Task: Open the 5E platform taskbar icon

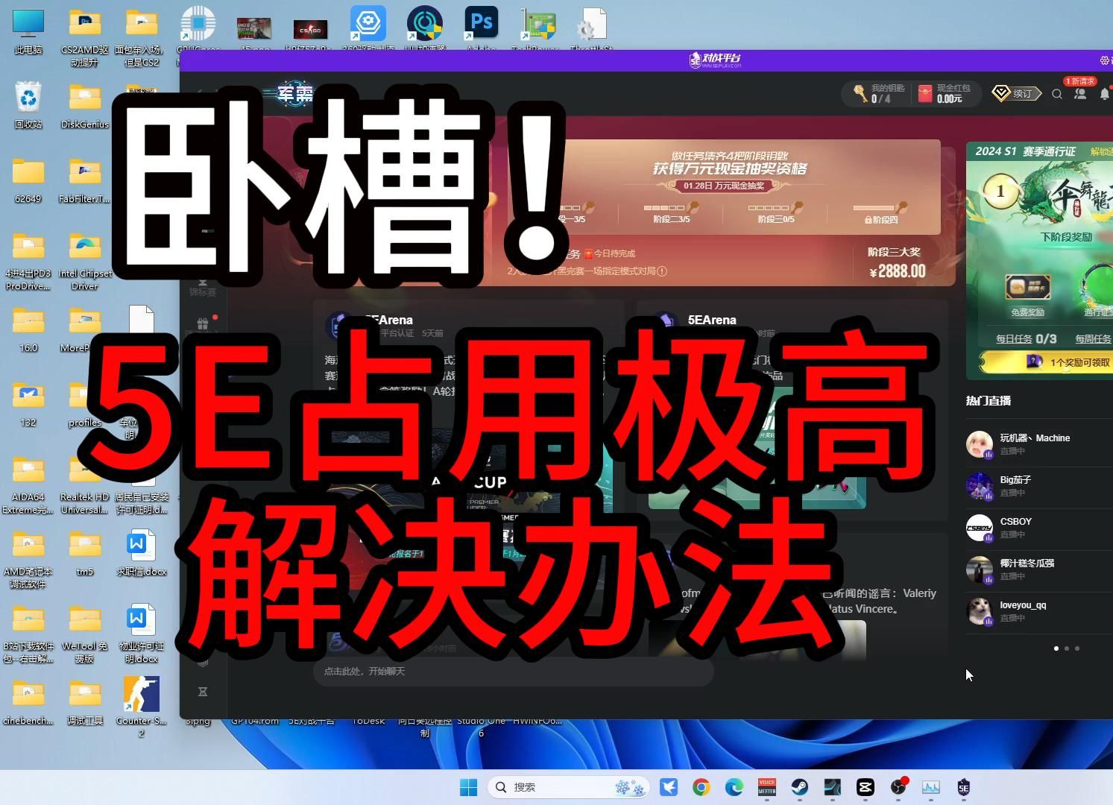Action: [x=963, y=787]
